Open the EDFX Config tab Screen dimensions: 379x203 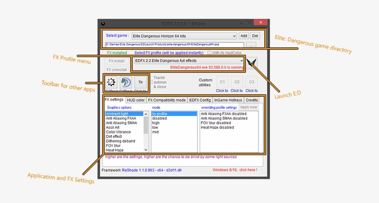pos(200,100)
